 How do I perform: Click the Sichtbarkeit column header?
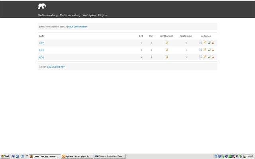tap(166, 36)
